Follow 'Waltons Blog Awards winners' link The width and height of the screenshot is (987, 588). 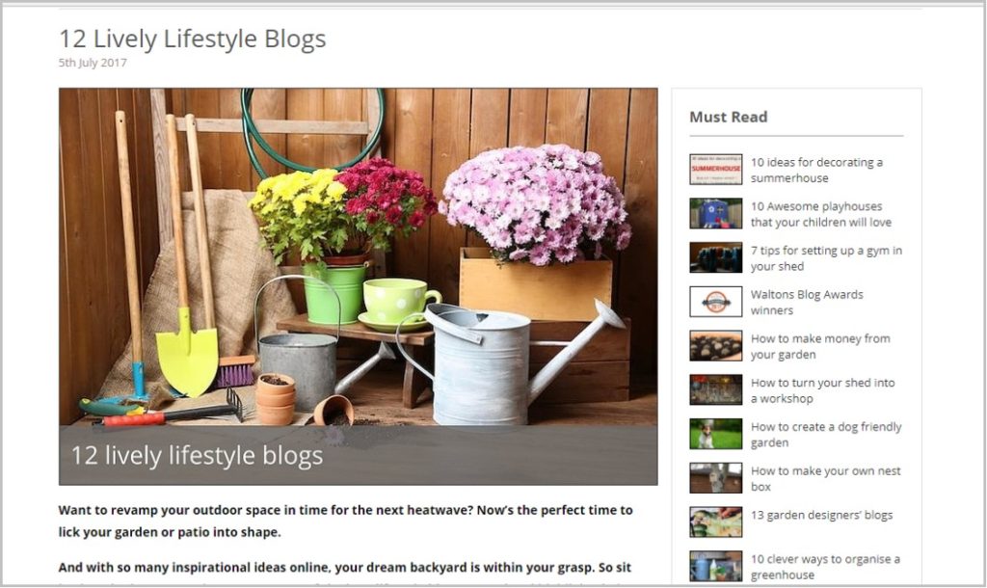807,302
